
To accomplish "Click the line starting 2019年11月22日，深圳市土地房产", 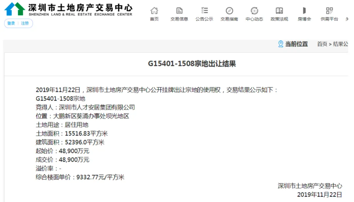I will click(x=156, y=90).
